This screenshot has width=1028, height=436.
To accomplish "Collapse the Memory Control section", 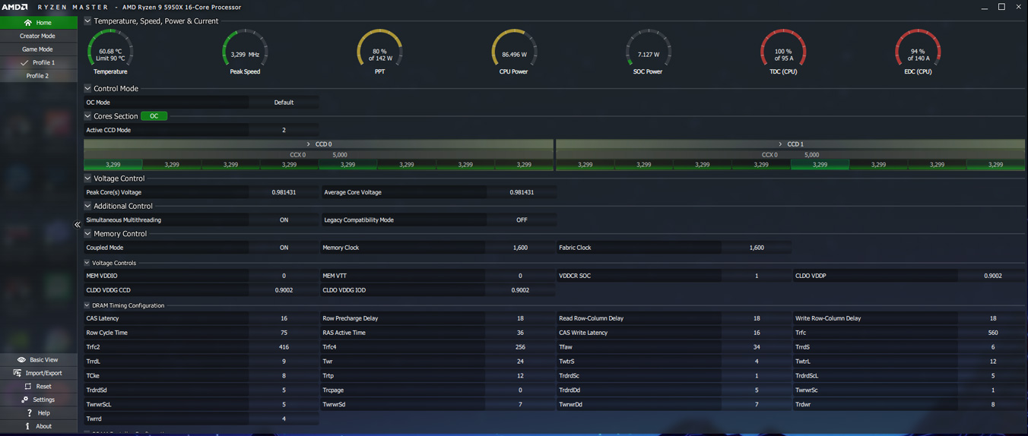I will (x=87, y=234).
